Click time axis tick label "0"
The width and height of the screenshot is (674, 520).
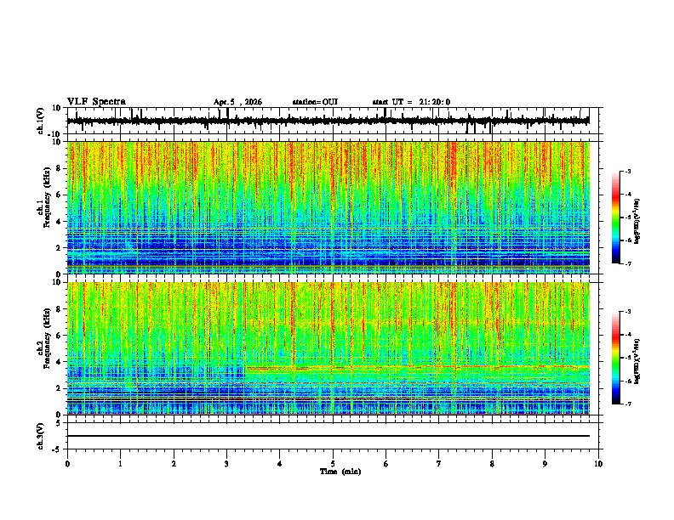(x=67, y=464)
